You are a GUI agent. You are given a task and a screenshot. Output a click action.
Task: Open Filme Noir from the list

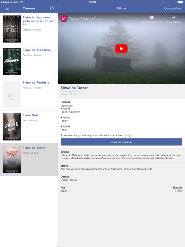tap(29, 127)
